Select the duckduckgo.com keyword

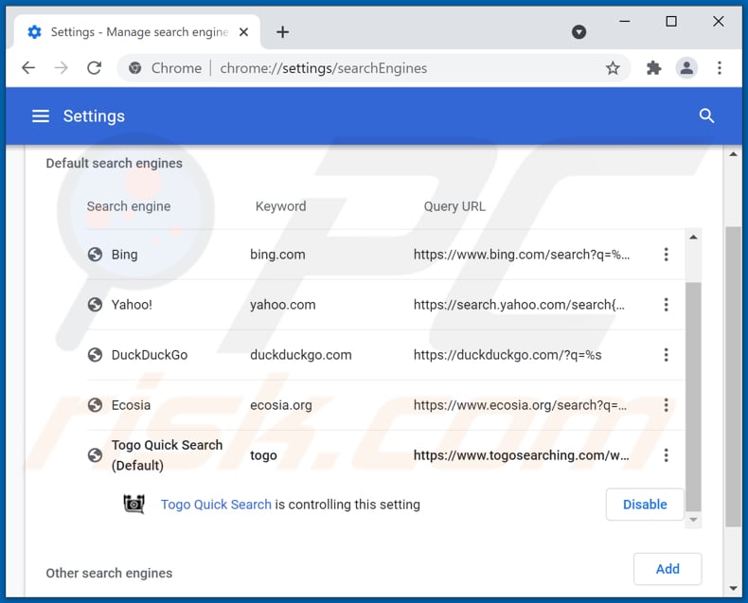click(301, 354)
